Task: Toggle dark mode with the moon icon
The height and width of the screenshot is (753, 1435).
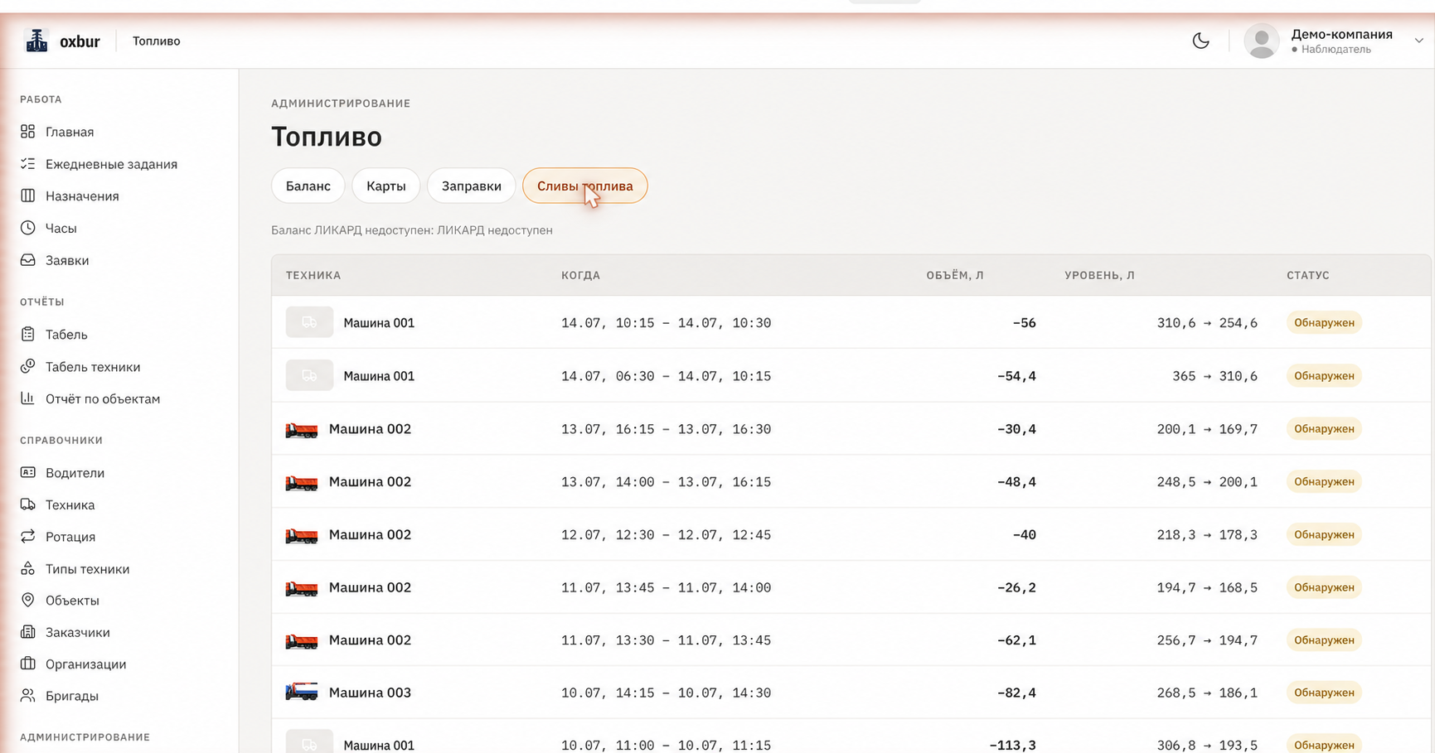Action: pyautogui.click(x=1200, y=41)
